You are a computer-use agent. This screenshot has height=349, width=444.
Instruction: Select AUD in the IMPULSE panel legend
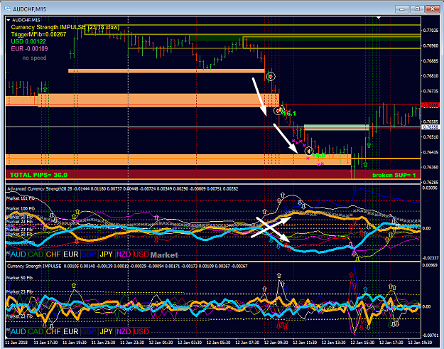(x=18, y=331)
